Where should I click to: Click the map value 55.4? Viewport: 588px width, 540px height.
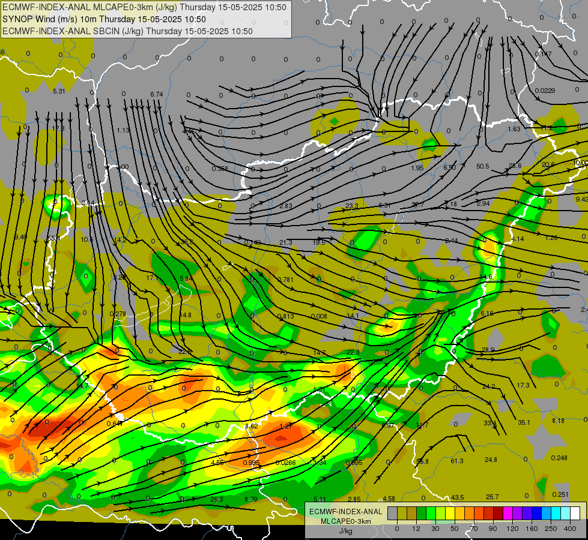53,238
